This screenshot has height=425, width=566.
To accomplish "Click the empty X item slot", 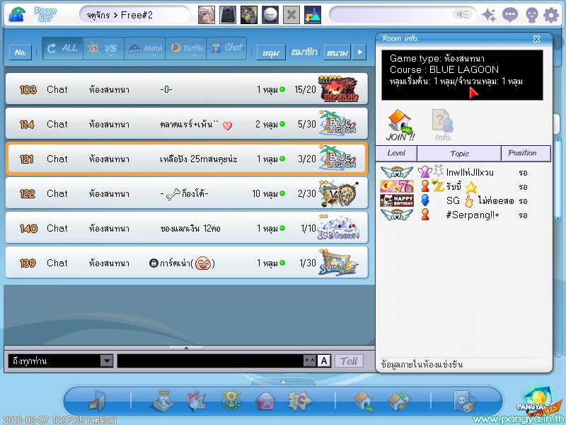I will pyautogui.click(x=291, y=15).
